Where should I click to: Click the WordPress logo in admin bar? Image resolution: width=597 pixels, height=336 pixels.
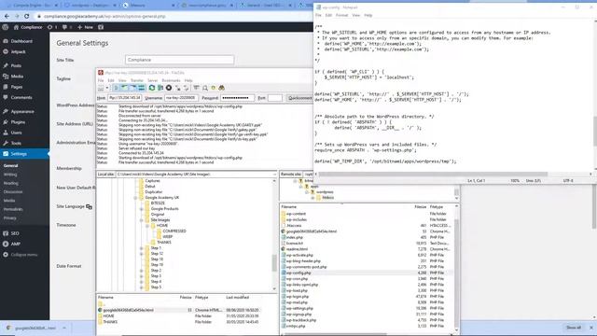6,27
